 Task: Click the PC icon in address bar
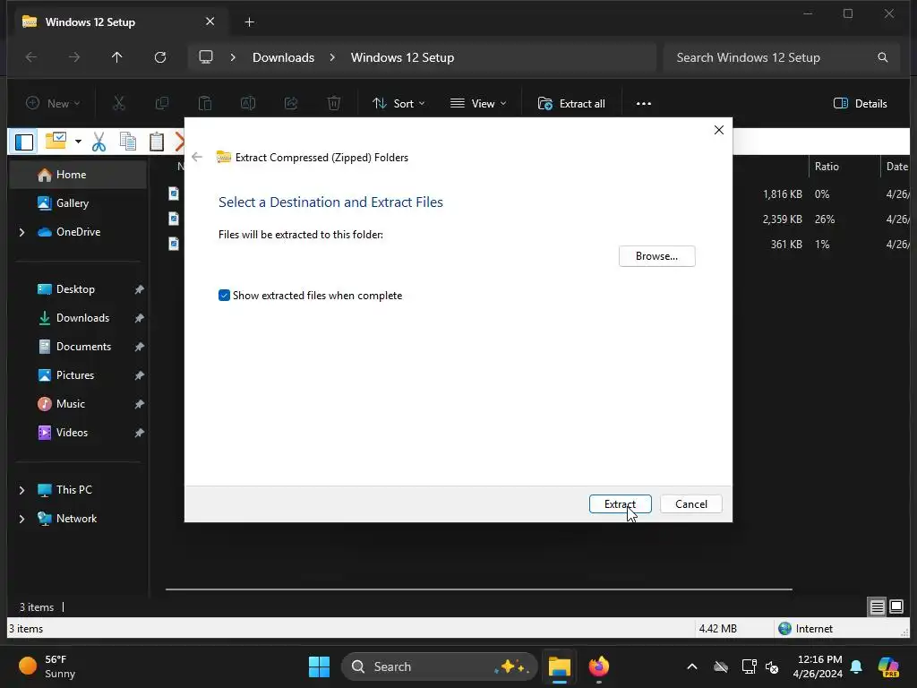coord(206,57)
